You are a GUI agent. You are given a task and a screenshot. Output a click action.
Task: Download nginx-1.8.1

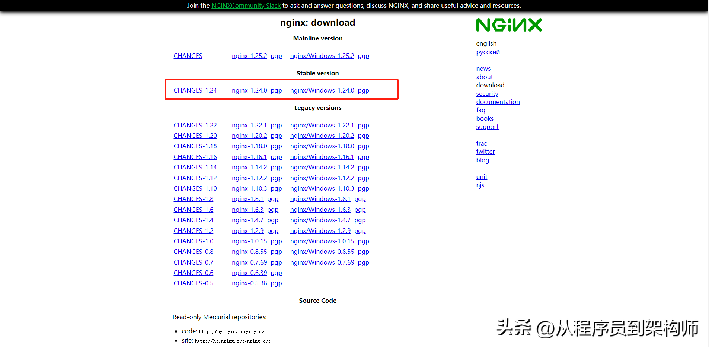pos(247,199)
